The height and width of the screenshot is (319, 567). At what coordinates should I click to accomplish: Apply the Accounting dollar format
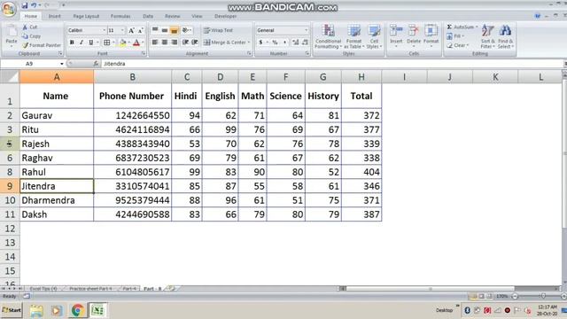pyautogui.click(x=260, y=43)
